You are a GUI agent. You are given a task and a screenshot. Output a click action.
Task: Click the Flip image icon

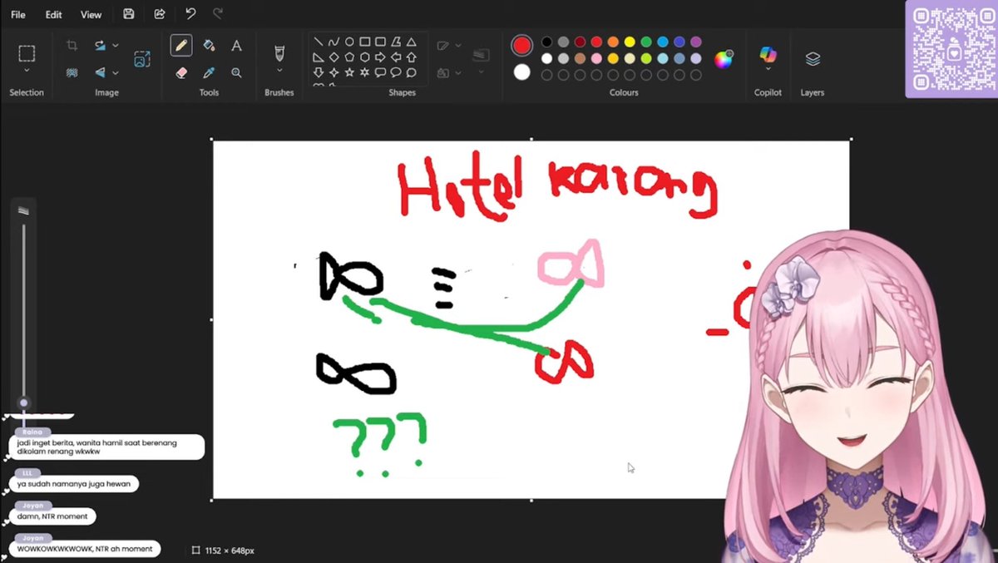click(100, 72)
